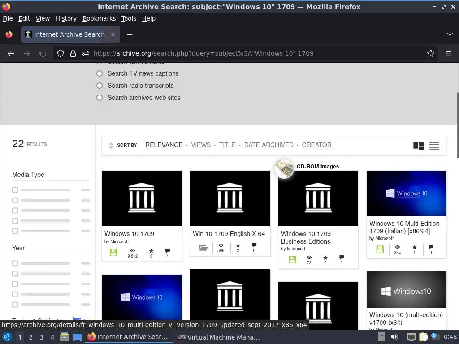Image resolution: width=459 pixels, height=344 pixels.
Task: Click the page vertical scrollbar thumb
Action: 457,125
